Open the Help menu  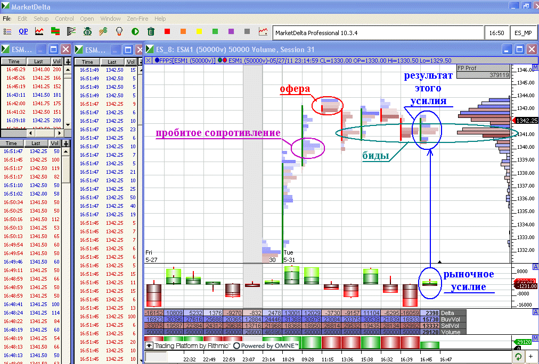coord(160,19)
